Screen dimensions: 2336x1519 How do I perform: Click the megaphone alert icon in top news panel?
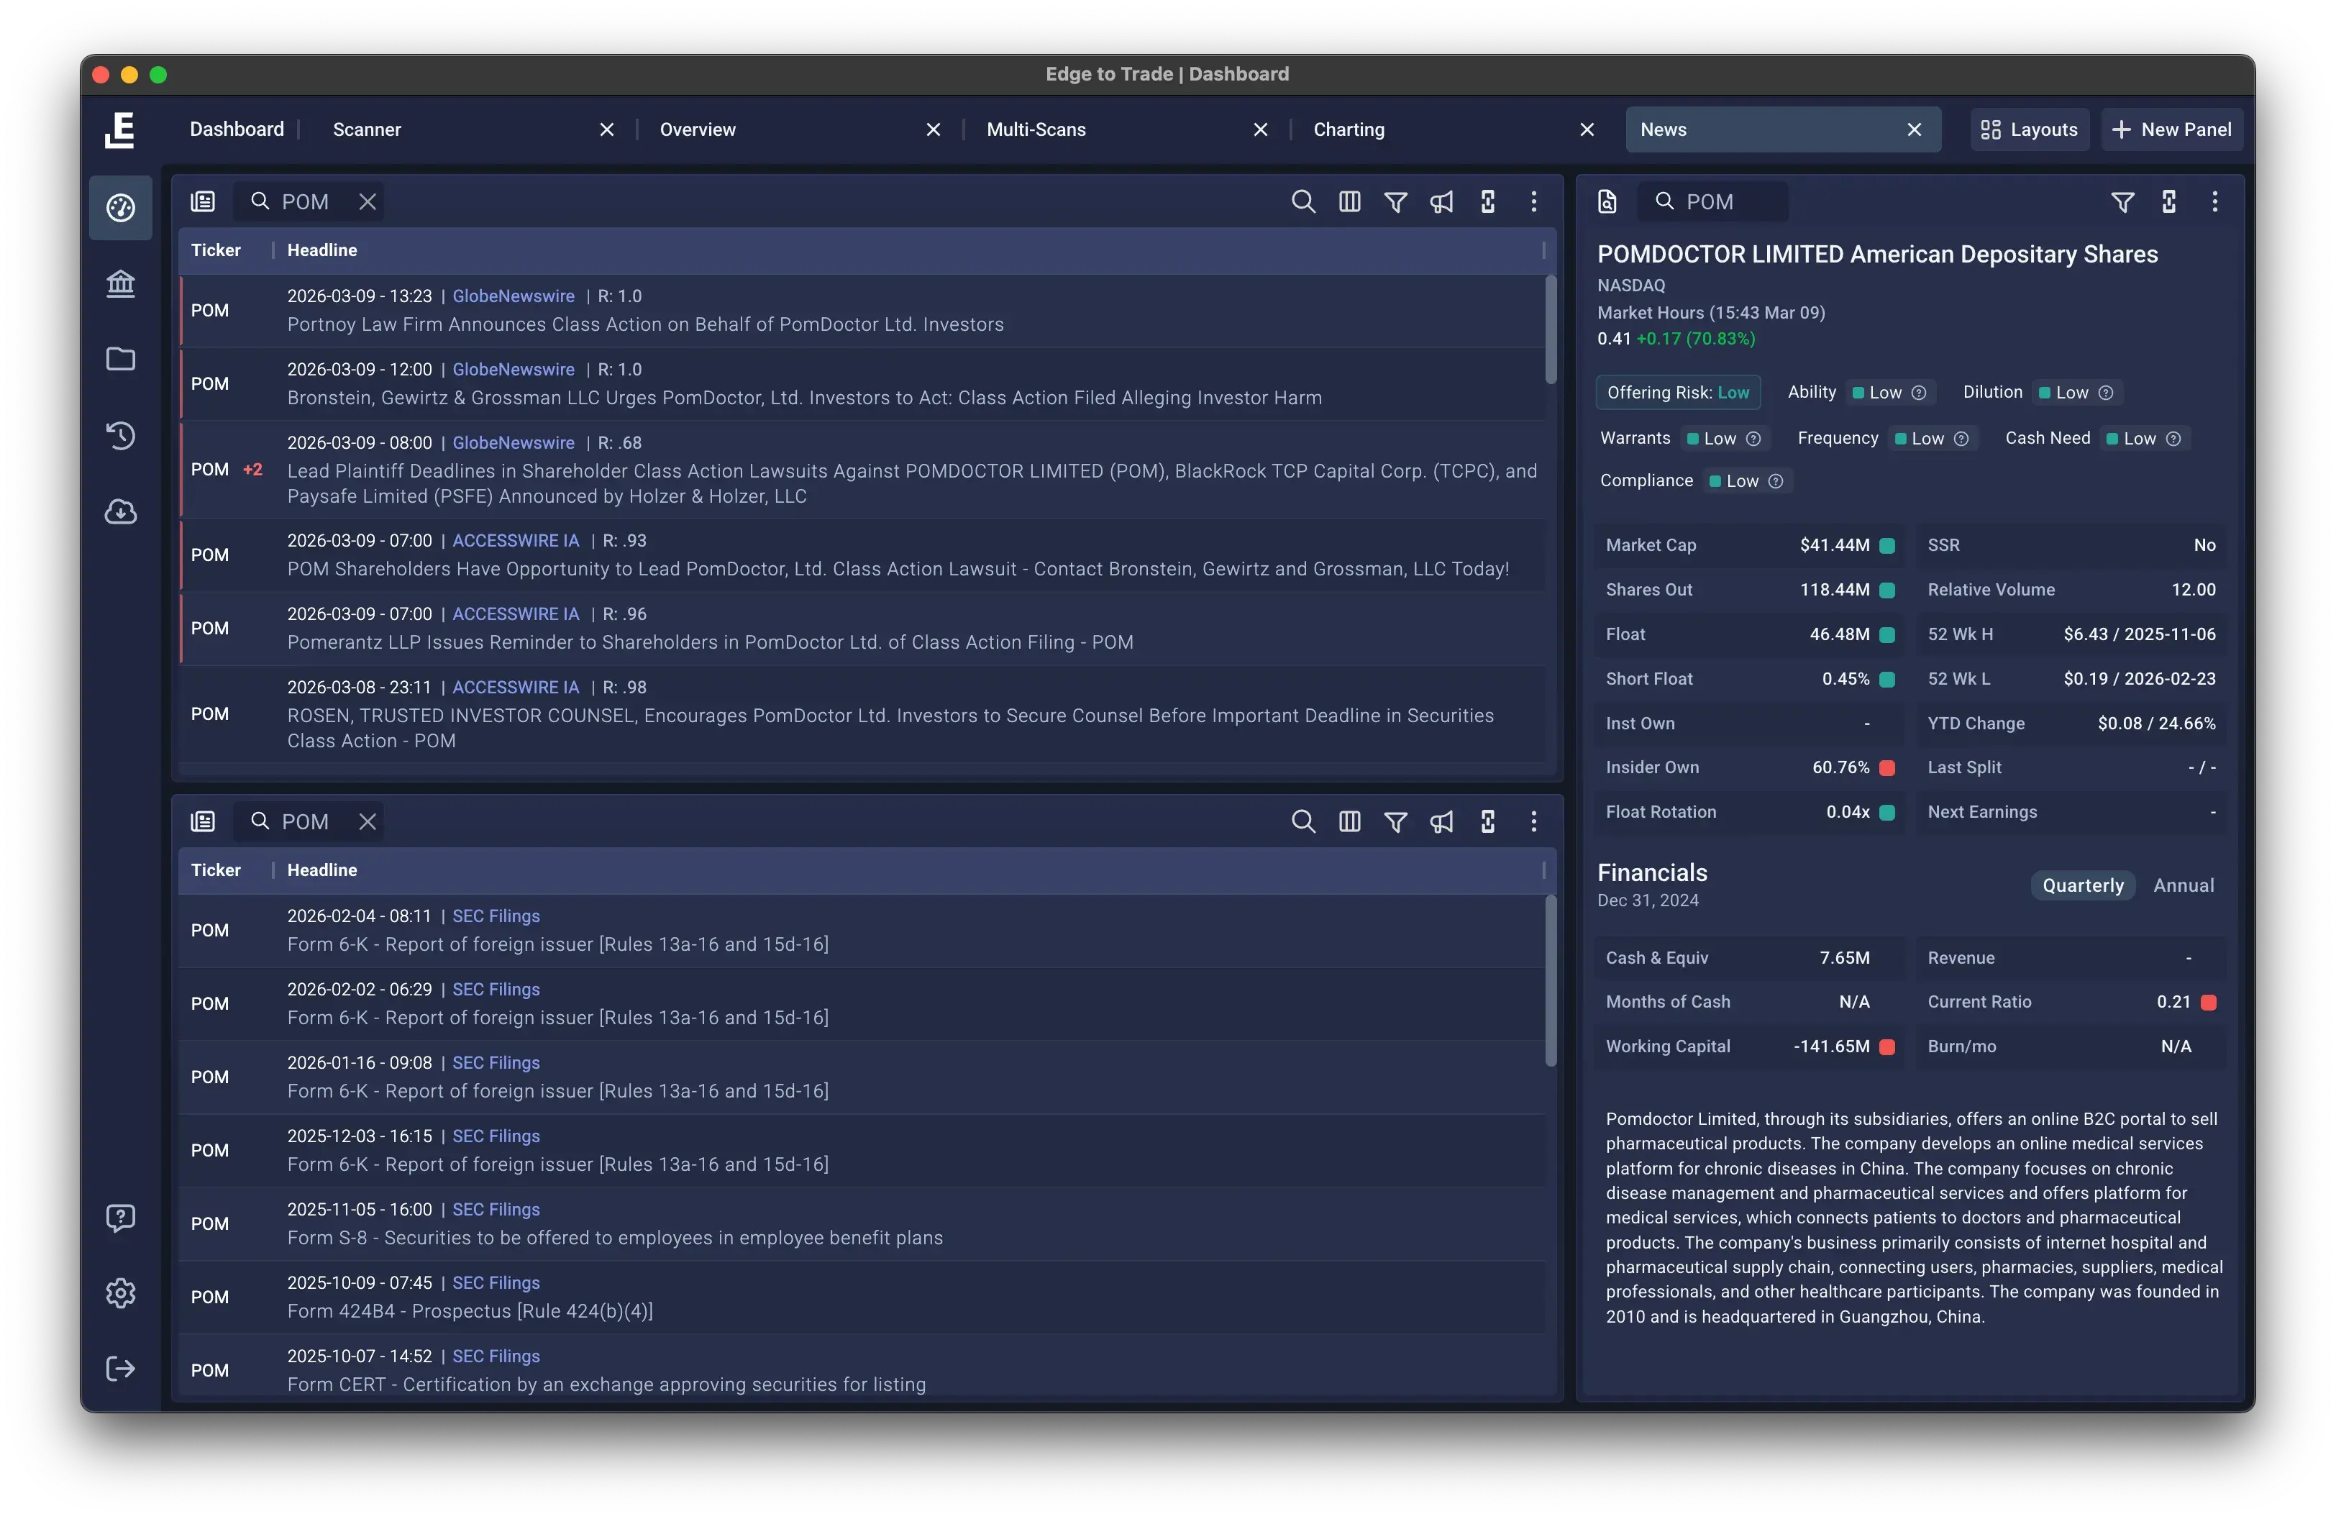click(1441, 202)
